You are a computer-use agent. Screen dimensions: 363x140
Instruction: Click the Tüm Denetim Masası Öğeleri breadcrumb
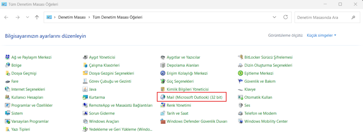point(117,17)
